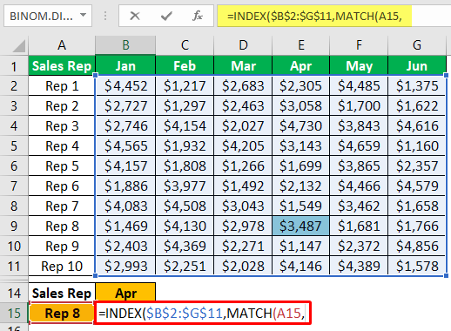Click the $1,217 cell
The height and width of the screenshot is (331, 451).
pyautogui.click(x=185, y=86)
